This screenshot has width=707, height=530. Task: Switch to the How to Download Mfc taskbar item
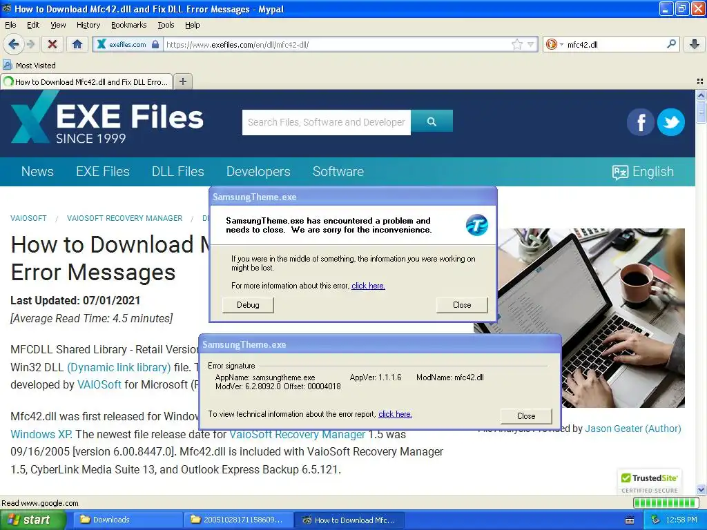349,520
